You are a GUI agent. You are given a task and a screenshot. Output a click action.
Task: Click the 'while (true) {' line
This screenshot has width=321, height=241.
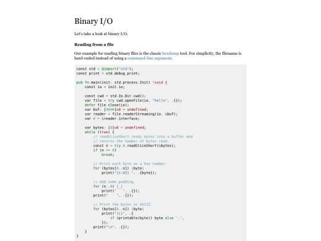click(99, 132)
